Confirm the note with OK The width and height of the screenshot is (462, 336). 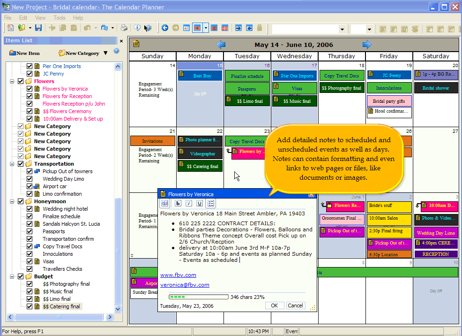click(x=274, y=305)
